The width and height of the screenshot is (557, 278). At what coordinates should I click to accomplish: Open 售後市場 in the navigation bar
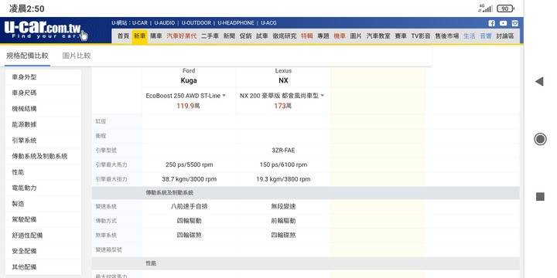point(447,36)
